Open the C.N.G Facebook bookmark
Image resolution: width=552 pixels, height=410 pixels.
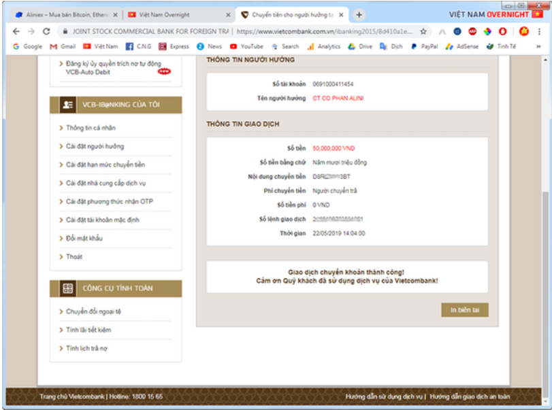138,46
